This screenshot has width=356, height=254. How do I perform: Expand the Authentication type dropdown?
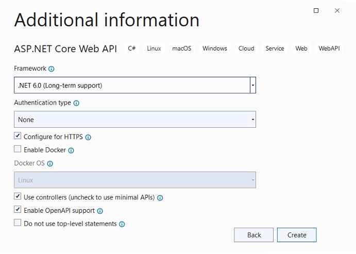252,120
